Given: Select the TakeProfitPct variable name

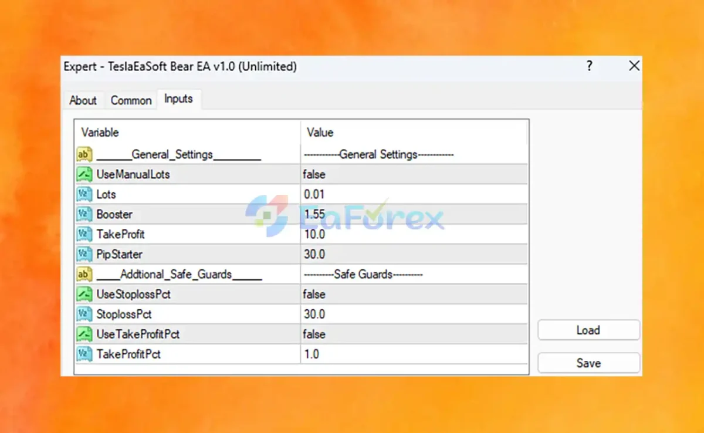Looking at the screenshot, I should point(128,354).
